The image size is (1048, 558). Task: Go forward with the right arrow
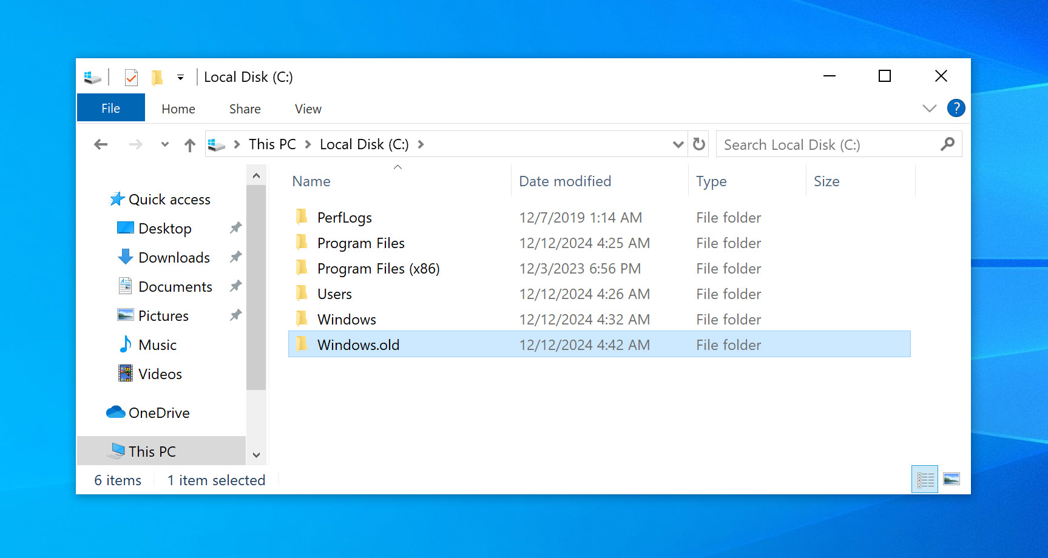click(x=136, y=144)
